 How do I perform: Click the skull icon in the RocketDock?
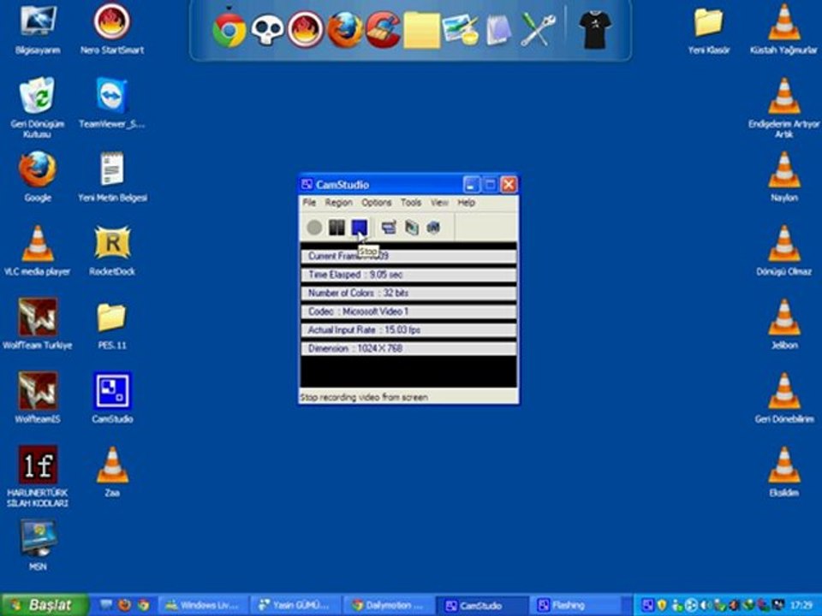click(x=267, y=31)
